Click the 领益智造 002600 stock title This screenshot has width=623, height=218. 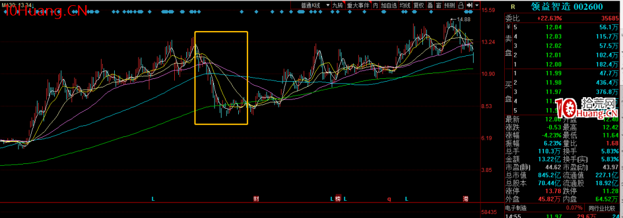click(x=566, y=6)
